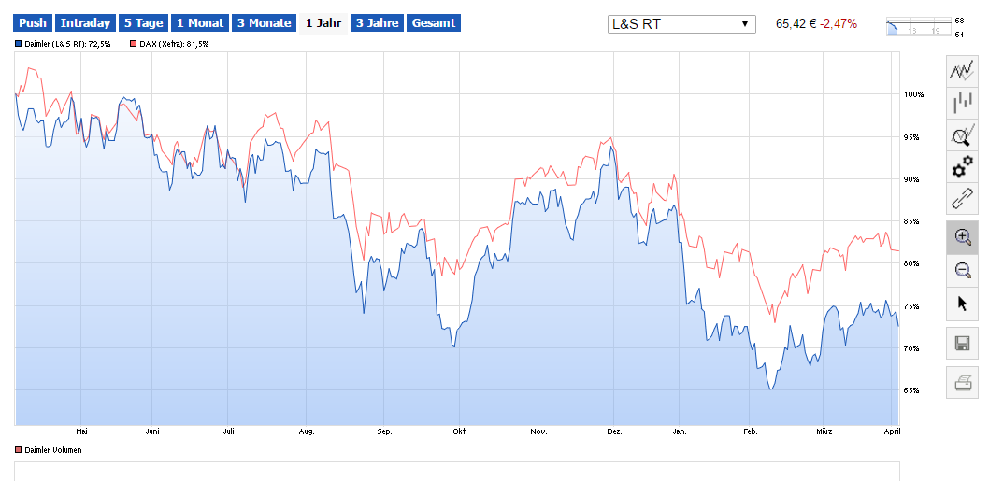Open the mini intraday sparkline chart
989x481 pixels.
(x=919, y=27)
